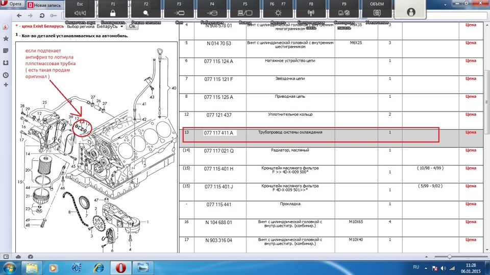The image size is (490, 275).
Task: Click the Цена link for part 077 115 441
Action: click(x=471, y=204)
